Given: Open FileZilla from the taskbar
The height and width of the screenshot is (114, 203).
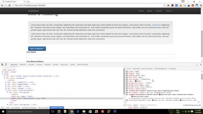Looking at the screenshot, I should click(102, 111).
